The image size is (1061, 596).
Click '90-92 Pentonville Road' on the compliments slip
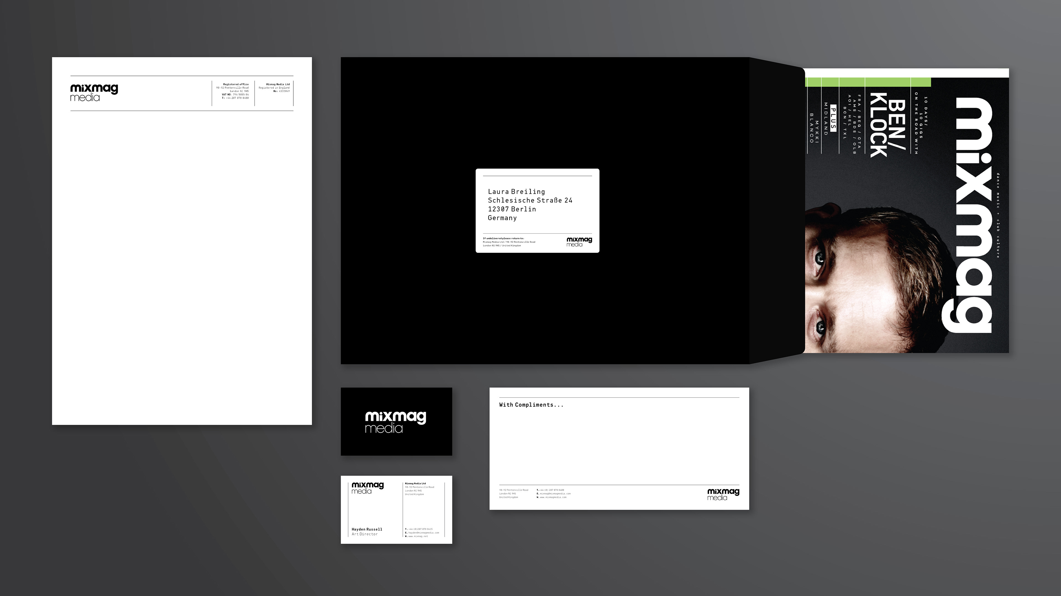click(x=514, y=490)
